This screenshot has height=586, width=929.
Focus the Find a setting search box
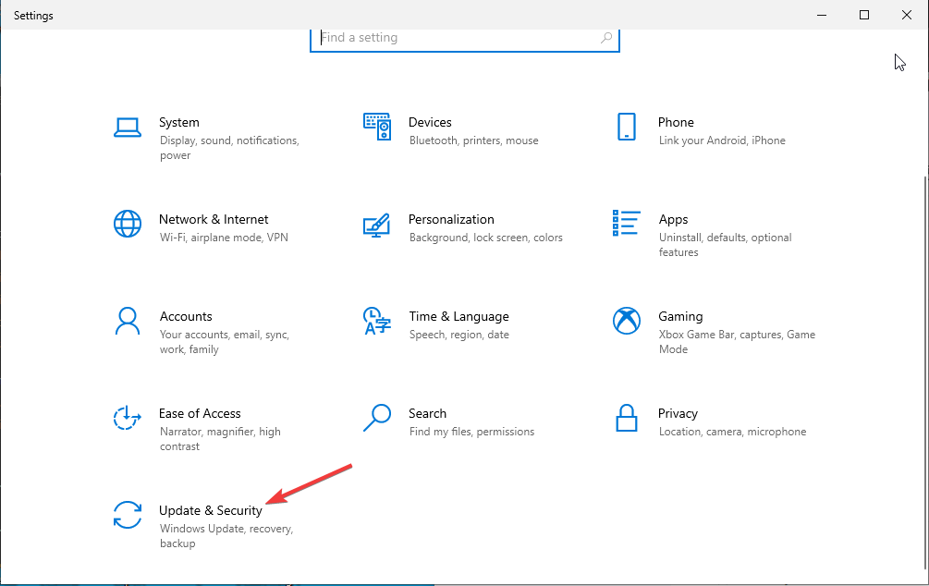[453, 38]
